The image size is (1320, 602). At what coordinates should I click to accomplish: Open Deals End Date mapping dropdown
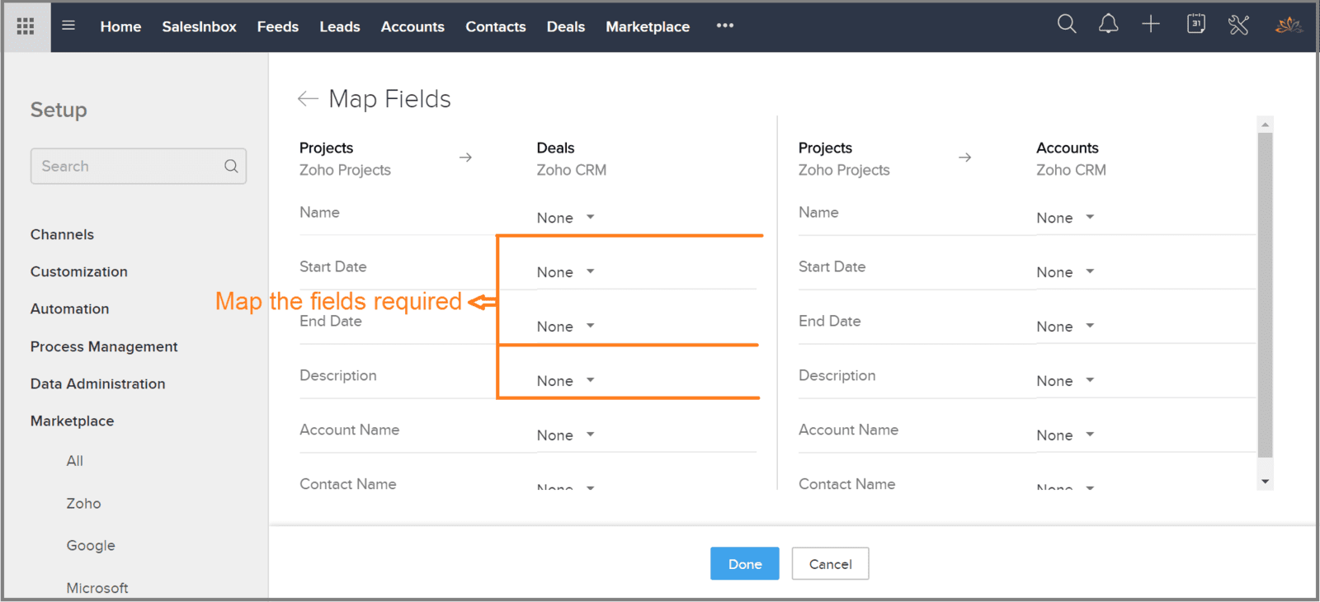[x=566, y=327]
